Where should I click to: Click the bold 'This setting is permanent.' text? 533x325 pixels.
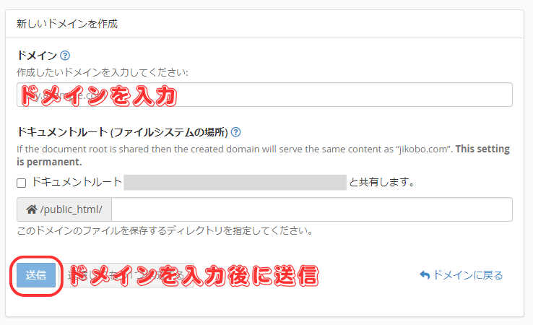(263, 155)
